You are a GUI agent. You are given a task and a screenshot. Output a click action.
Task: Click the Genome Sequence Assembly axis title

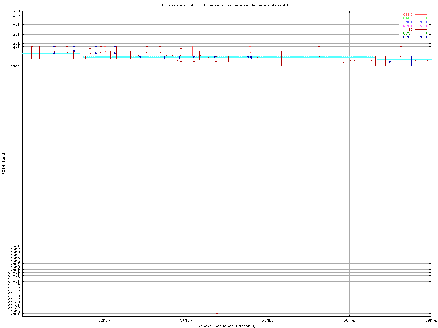pos(227,326)
